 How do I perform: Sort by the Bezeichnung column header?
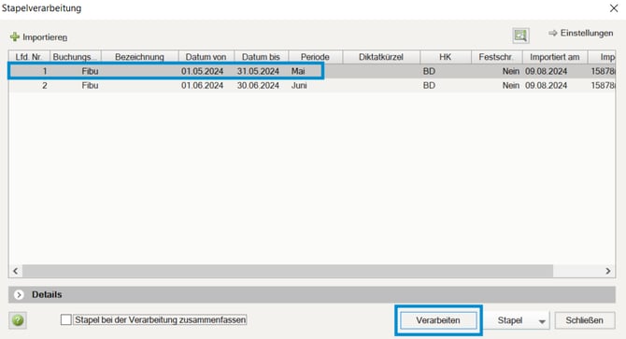[x=140, y=57]
